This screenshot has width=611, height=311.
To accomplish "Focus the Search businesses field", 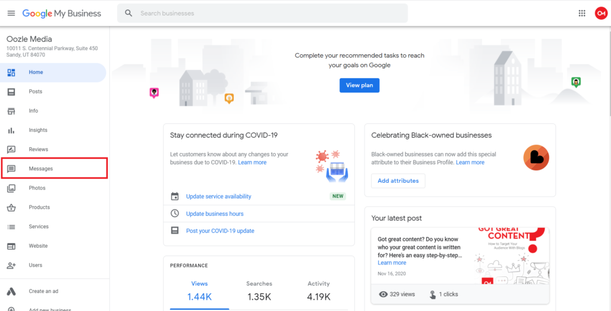I will [263, 13].
